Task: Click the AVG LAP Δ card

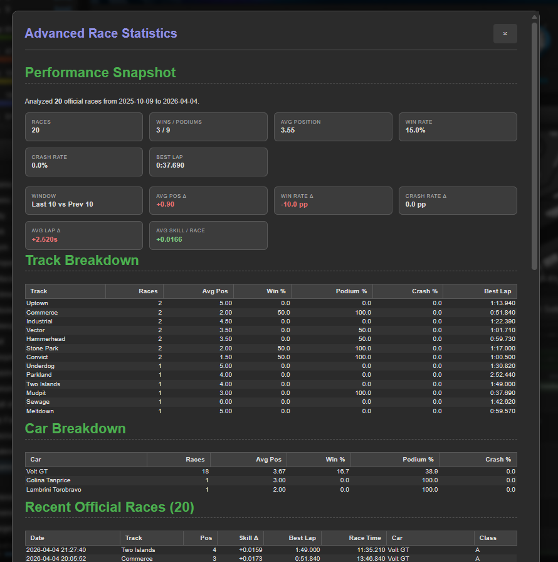Action: tap(83, 235)
